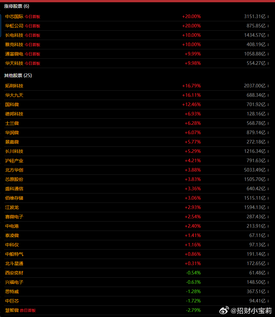Select the 中船特气 row name

pyautogui.click(x=14, y=254)
